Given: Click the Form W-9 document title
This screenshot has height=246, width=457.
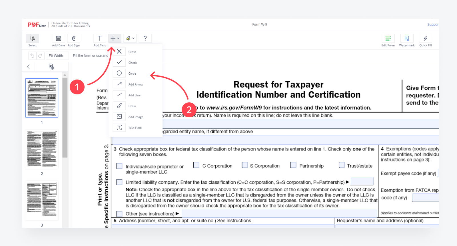Looking at the screenshot, I should (x=260, y=25).
